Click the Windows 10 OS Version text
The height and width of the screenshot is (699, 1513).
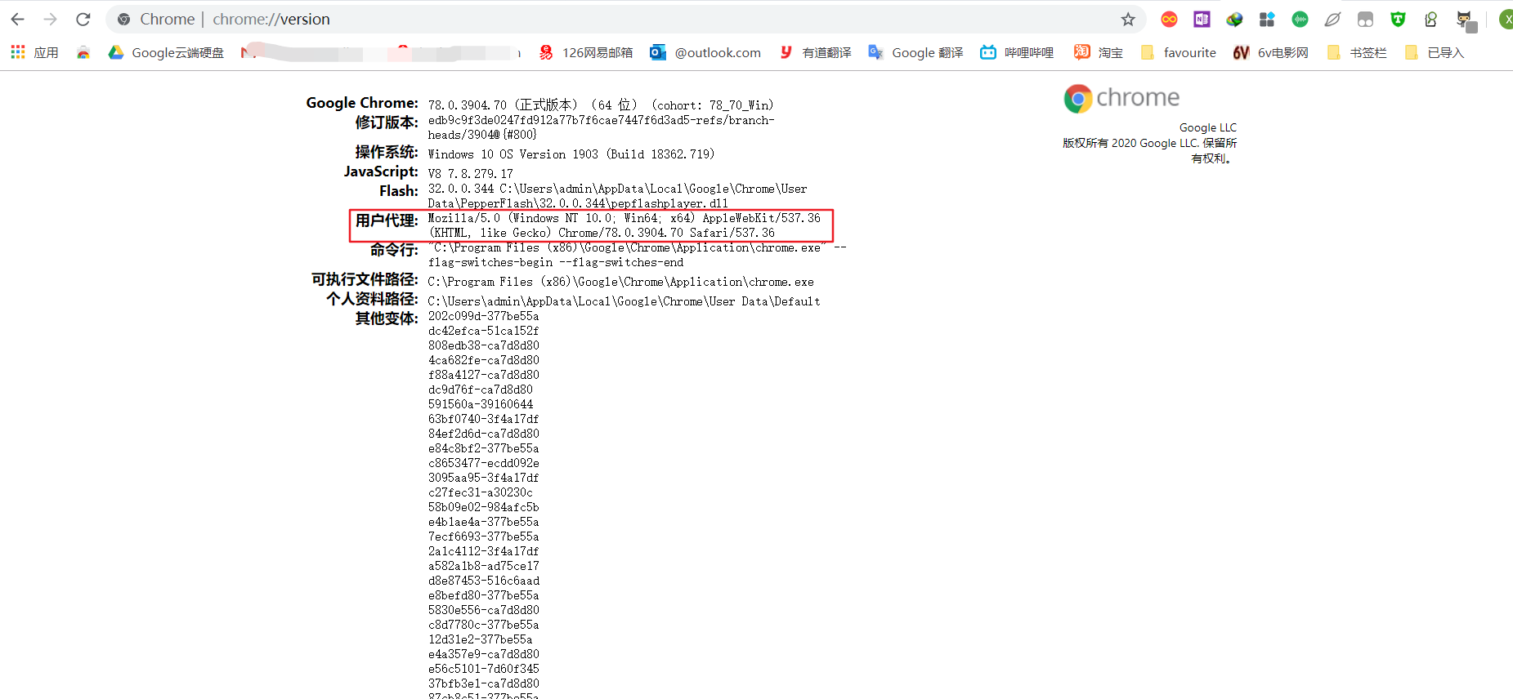coord(571,154)
